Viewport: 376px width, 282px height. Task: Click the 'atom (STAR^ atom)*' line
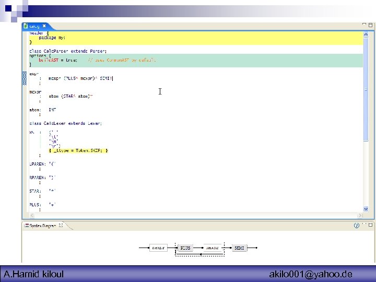(70, 97)
